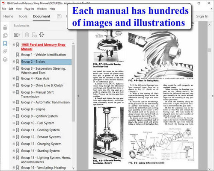
Task: Expand the Group 8 - Engine bookmark
Action: click(x=14, y=109)
